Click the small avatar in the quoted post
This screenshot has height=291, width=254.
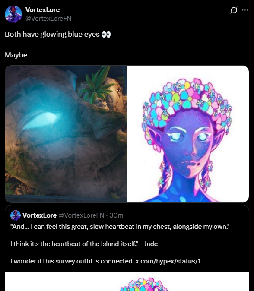coord(16,215)
